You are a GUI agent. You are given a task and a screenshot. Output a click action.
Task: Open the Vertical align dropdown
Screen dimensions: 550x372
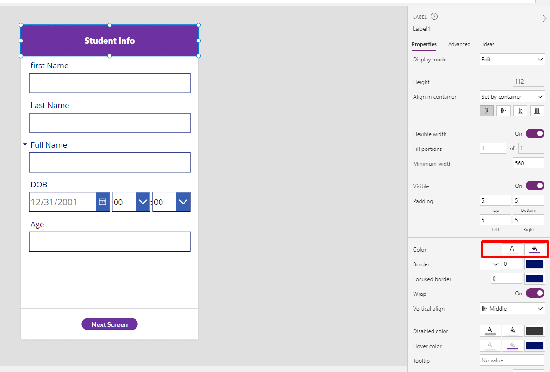(x=512, y=308)
